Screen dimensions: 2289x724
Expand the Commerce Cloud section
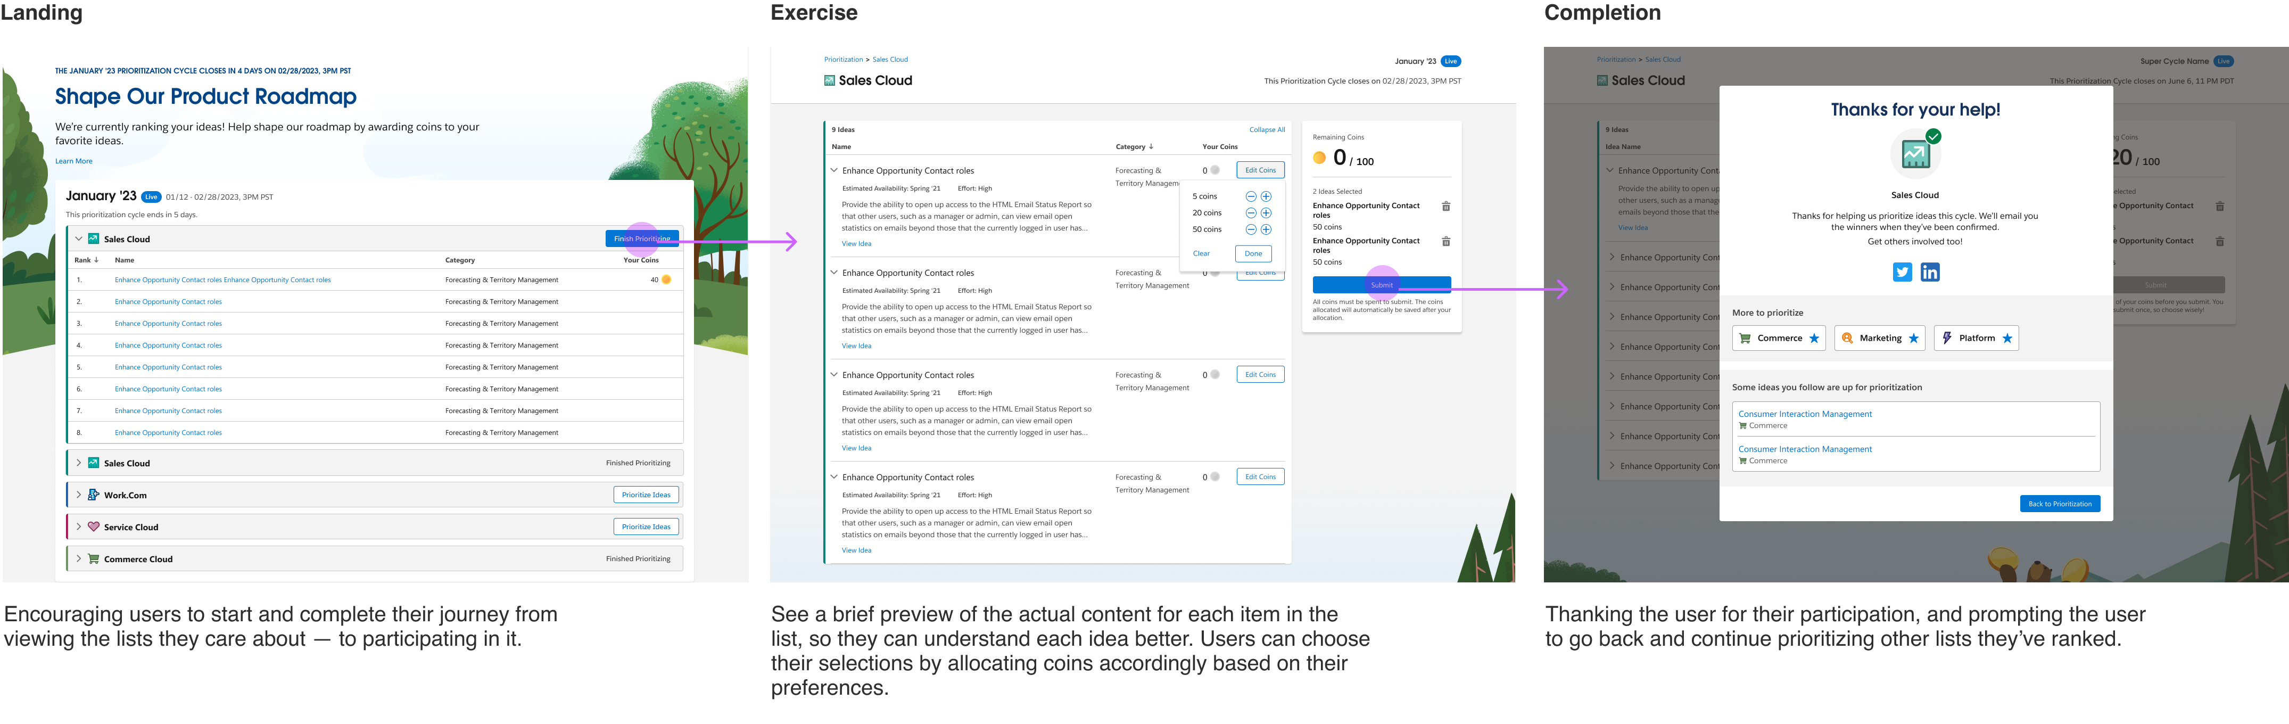click(78, 559)
